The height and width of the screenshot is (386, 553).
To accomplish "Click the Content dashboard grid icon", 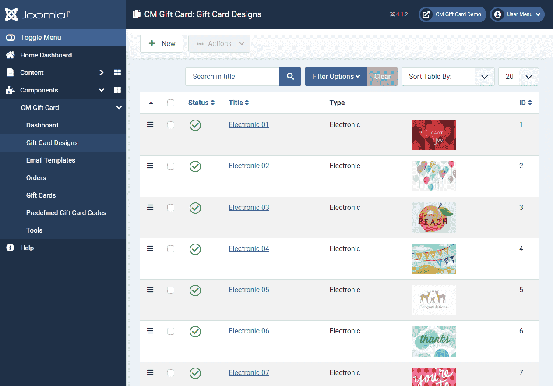I will (117, 73).
